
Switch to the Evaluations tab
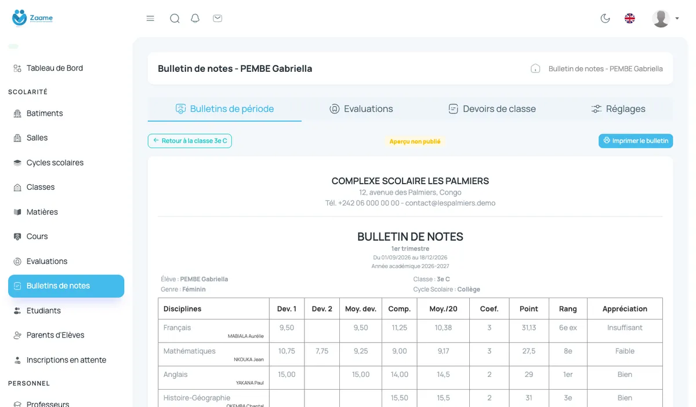361,109
